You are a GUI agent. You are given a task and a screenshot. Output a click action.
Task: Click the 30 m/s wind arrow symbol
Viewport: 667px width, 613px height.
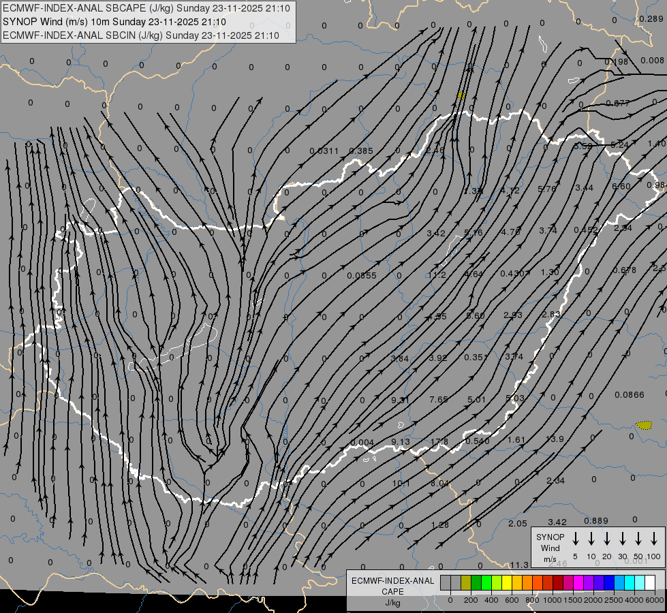(x=622, y=539)
